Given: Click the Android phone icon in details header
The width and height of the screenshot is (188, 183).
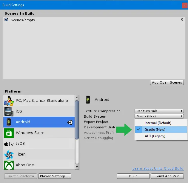Looking at the screenshot, I should coord(88,100).
